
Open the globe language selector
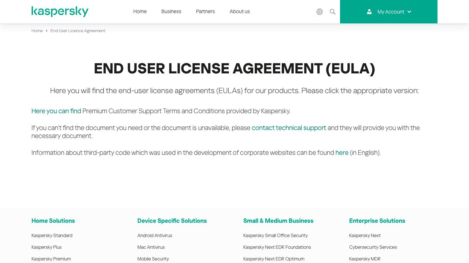[320, 12]
